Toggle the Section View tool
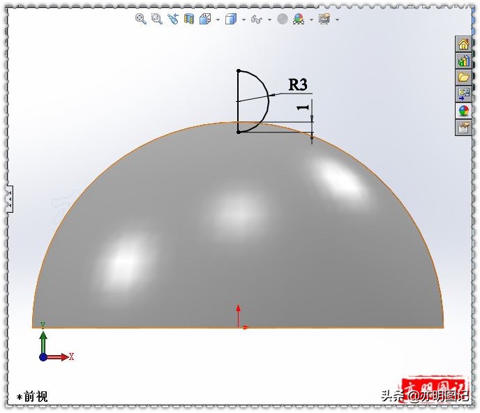Screen dimensions: 480x413 [189, 19]
